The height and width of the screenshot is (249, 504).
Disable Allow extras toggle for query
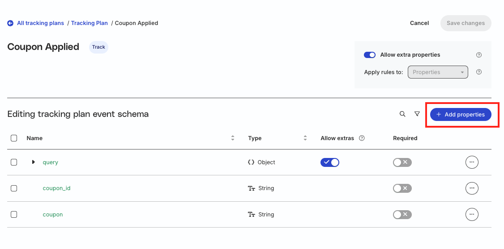(330, 162)
